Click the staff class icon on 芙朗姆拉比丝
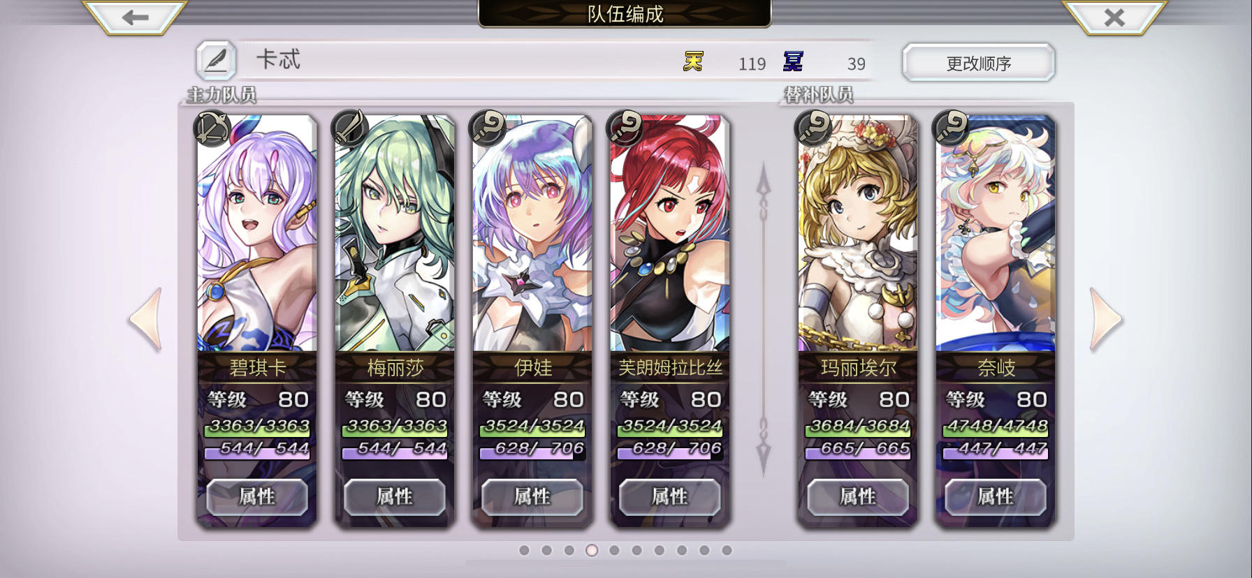This screenshot has height=578, width=1252. 625,128
